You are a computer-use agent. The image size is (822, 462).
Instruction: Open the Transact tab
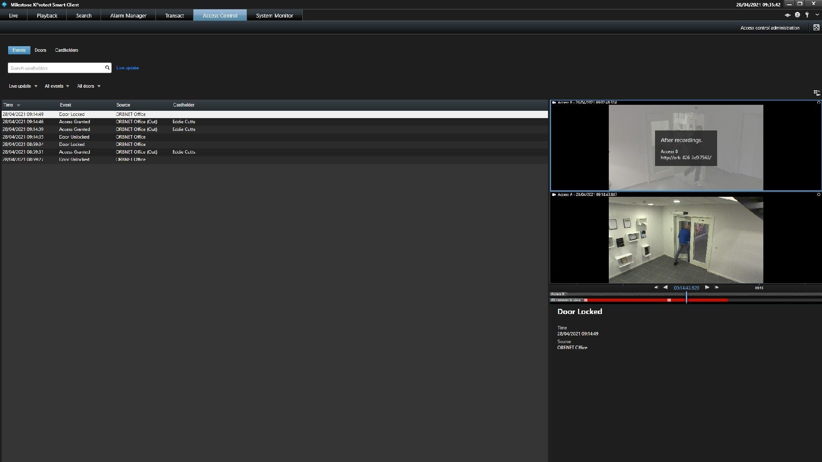coord(175,15)
